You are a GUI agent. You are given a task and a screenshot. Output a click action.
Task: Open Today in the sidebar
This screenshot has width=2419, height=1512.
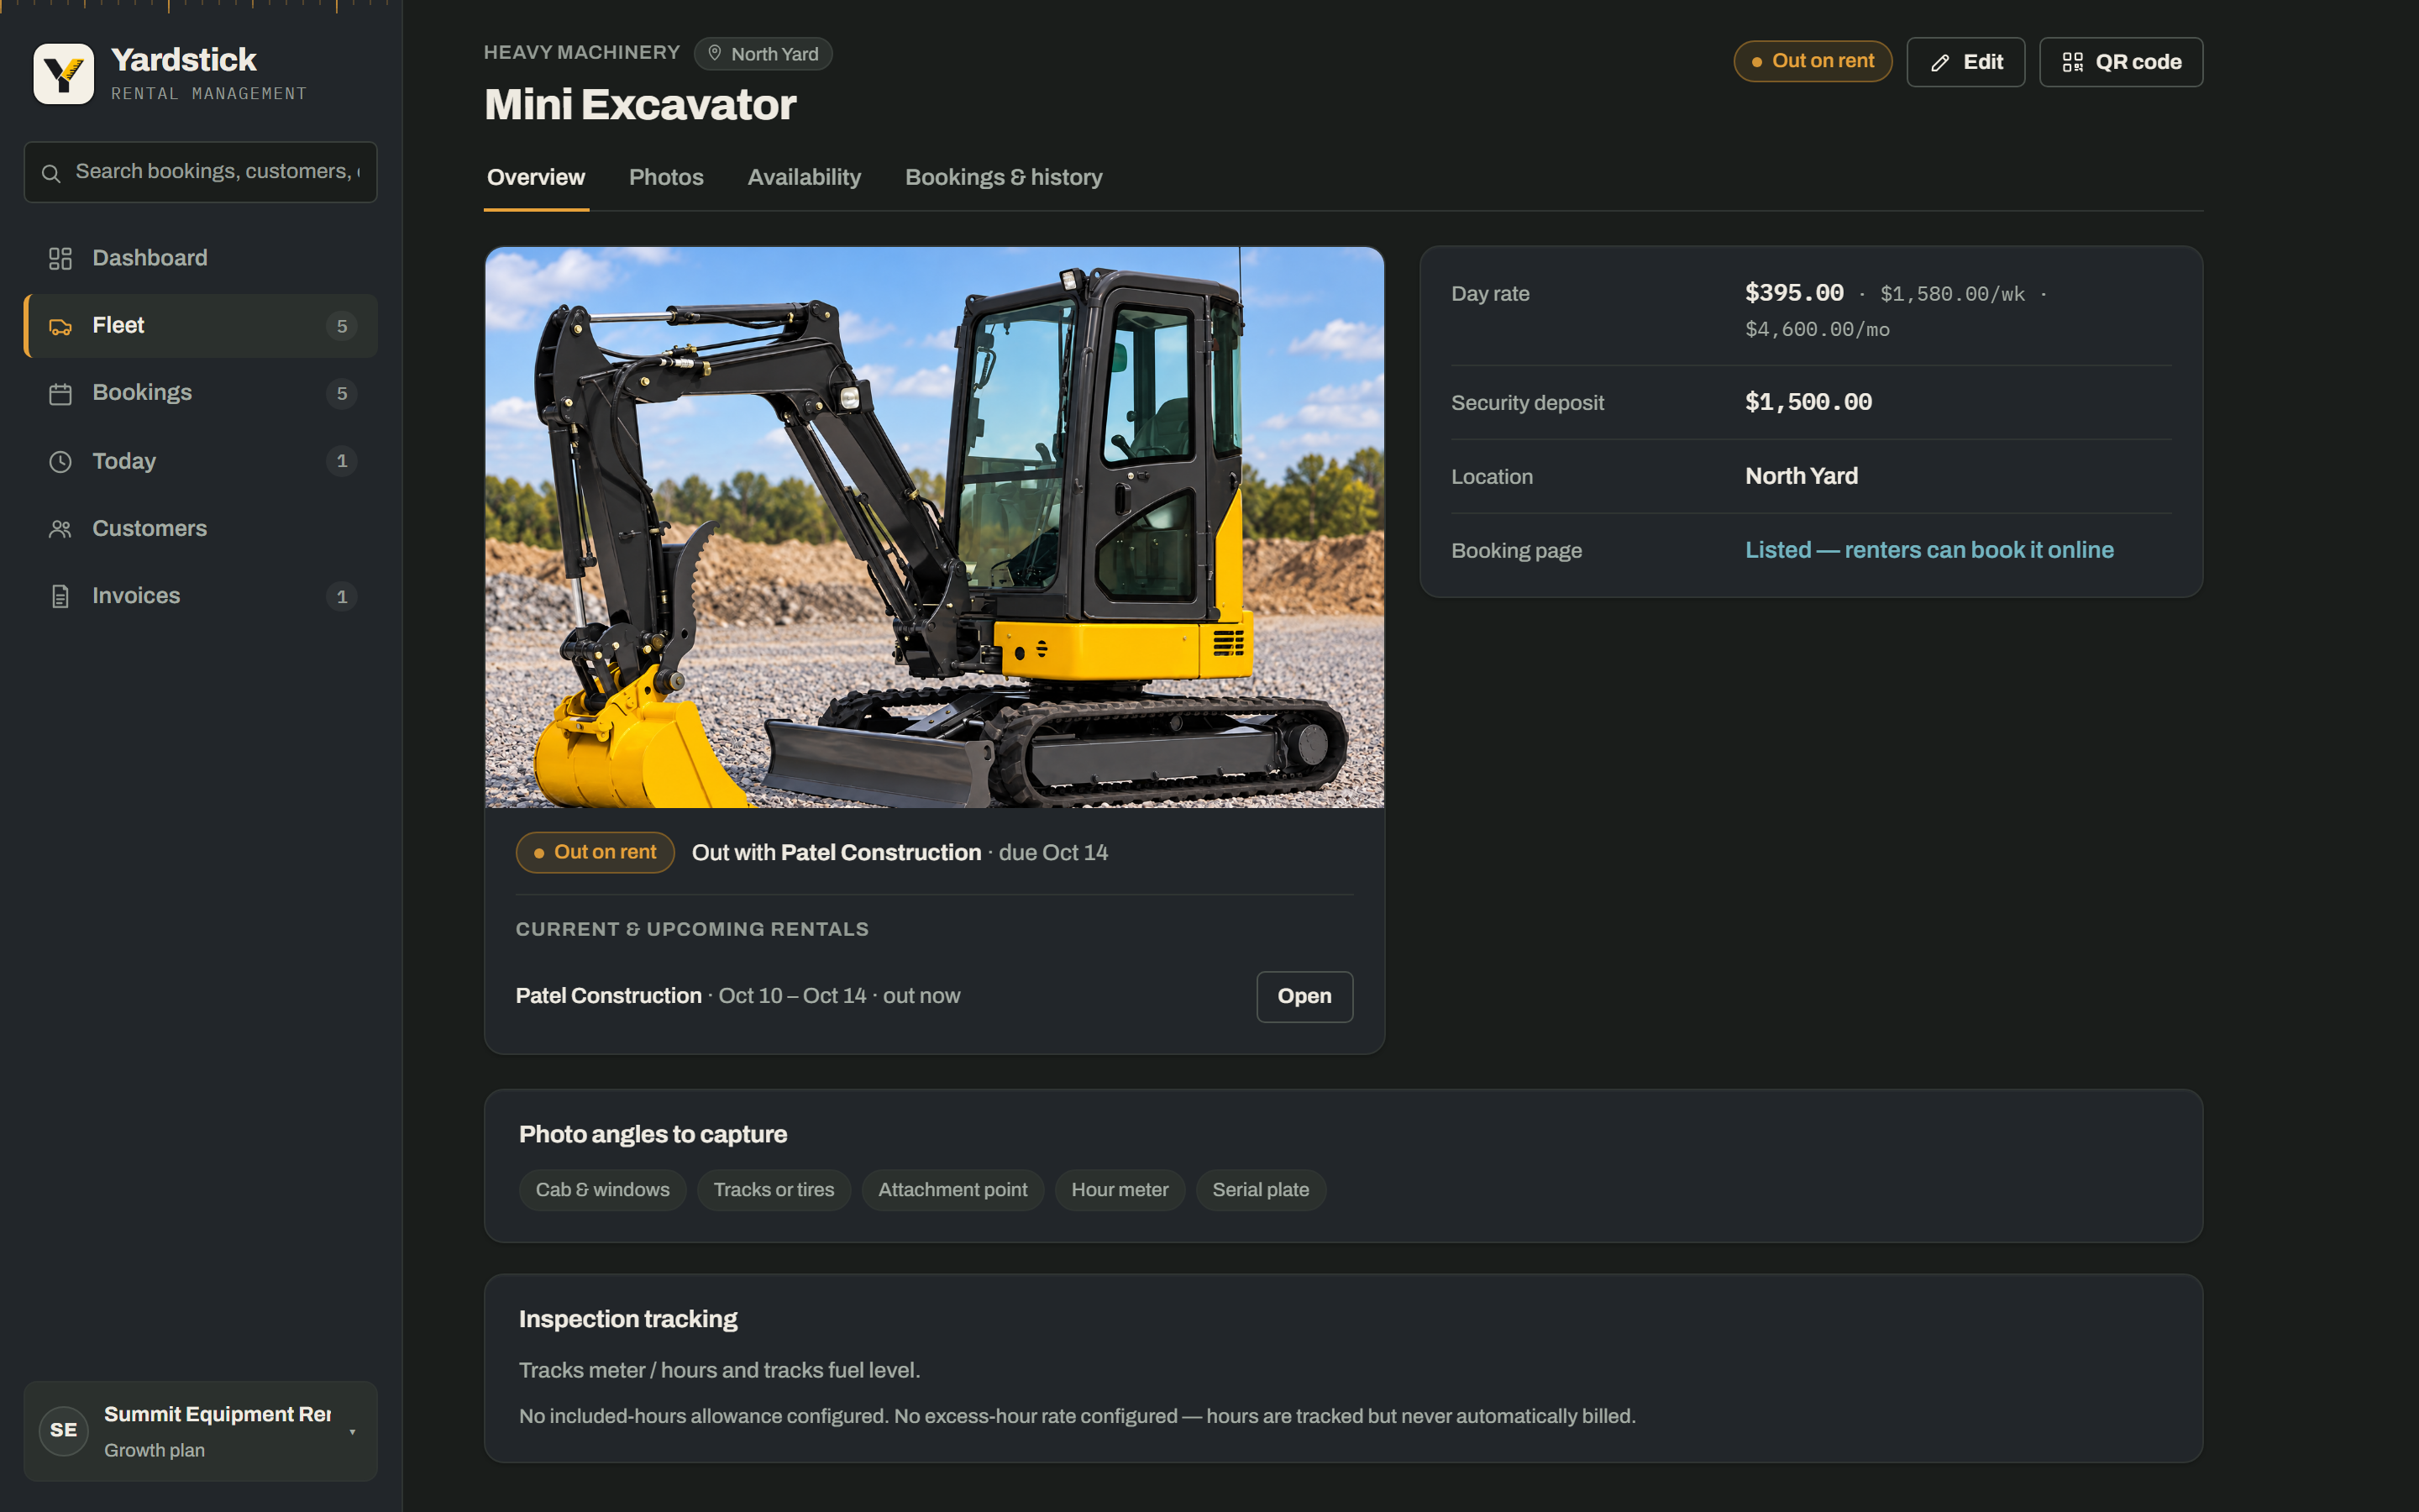pyautogui.click(x=201, y=462)
